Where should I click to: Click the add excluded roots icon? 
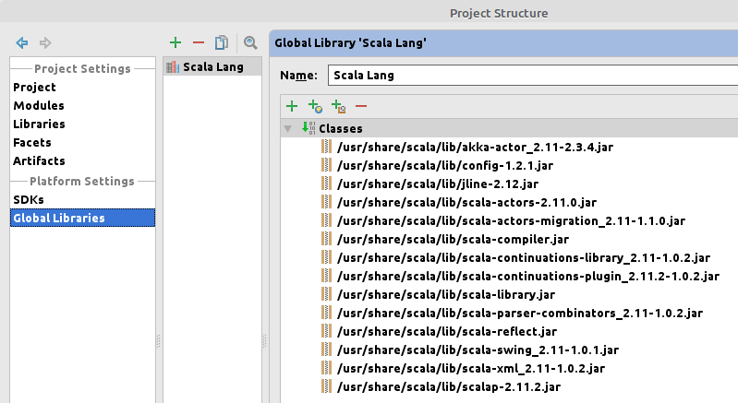pyautogui.click(x=338, y=107)
